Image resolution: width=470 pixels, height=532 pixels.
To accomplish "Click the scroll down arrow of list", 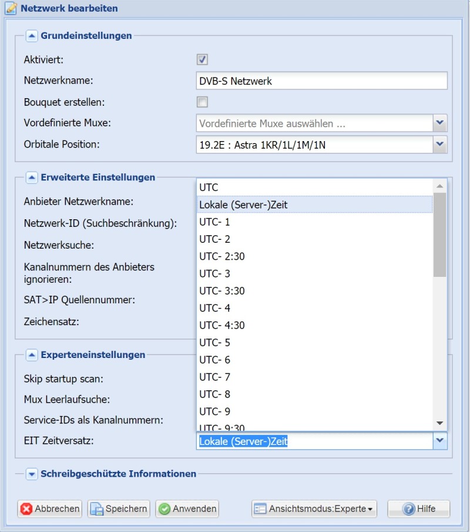I will pyautogui.click(x=440, y=423).
